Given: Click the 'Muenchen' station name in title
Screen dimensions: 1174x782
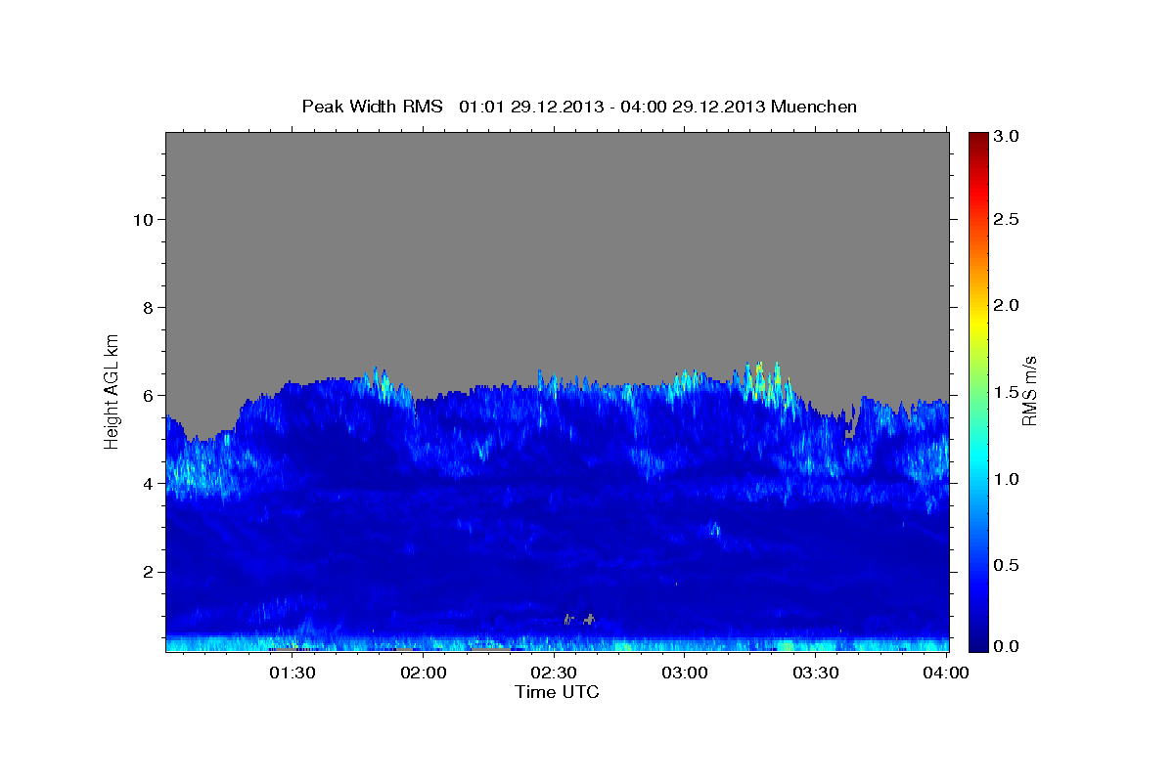Looking at the screenshot, I should click(814, 107).
